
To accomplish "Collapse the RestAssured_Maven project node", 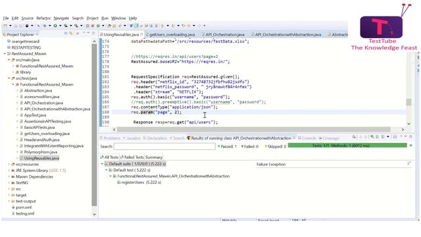I will click(5, 54).
